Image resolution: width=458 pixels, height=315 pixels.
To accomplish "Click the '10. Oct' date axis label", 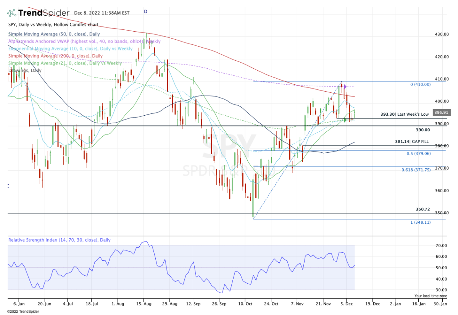I will point(245,304).
